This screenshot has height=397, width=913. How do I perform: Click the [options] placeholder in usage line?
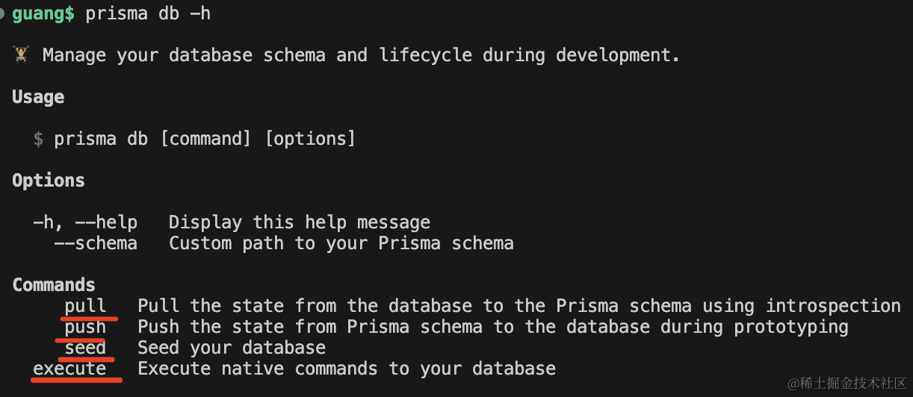tap(310, 139)
